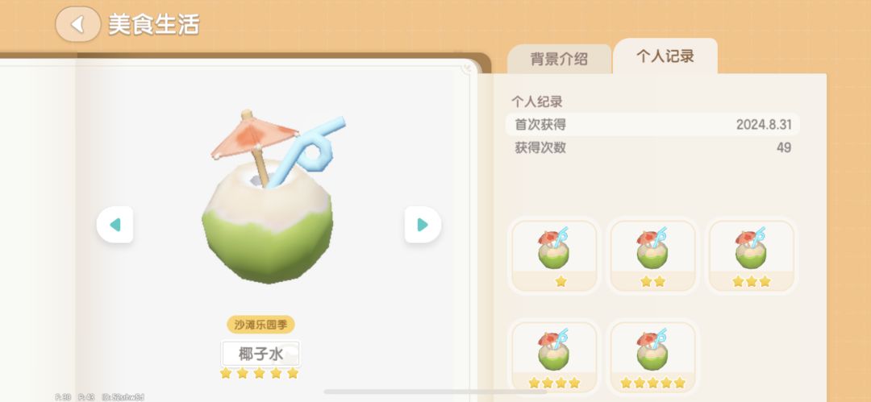Select the two-star coconut water thumbnail
Screen dimensions: 871x402
(x=652, y=256)
